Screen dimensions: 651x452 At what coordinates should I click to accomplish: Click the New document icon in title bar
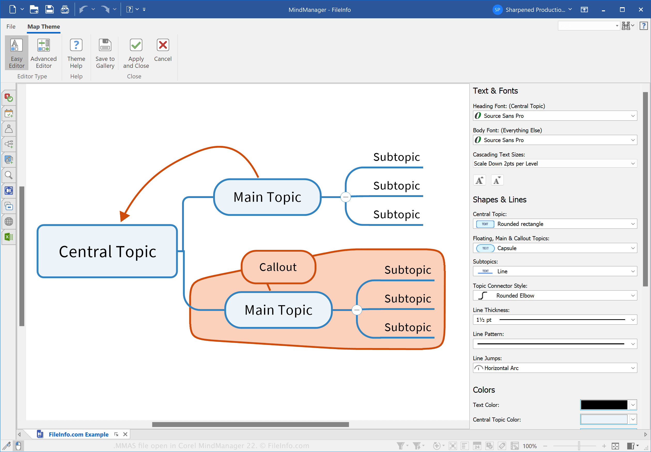[12, 9]
